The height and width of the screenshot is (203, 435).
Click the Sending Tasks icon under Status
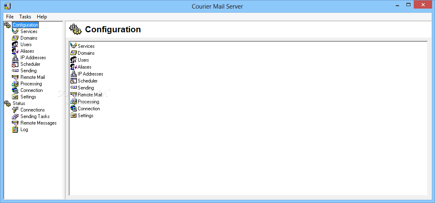(x=15, y=116)
